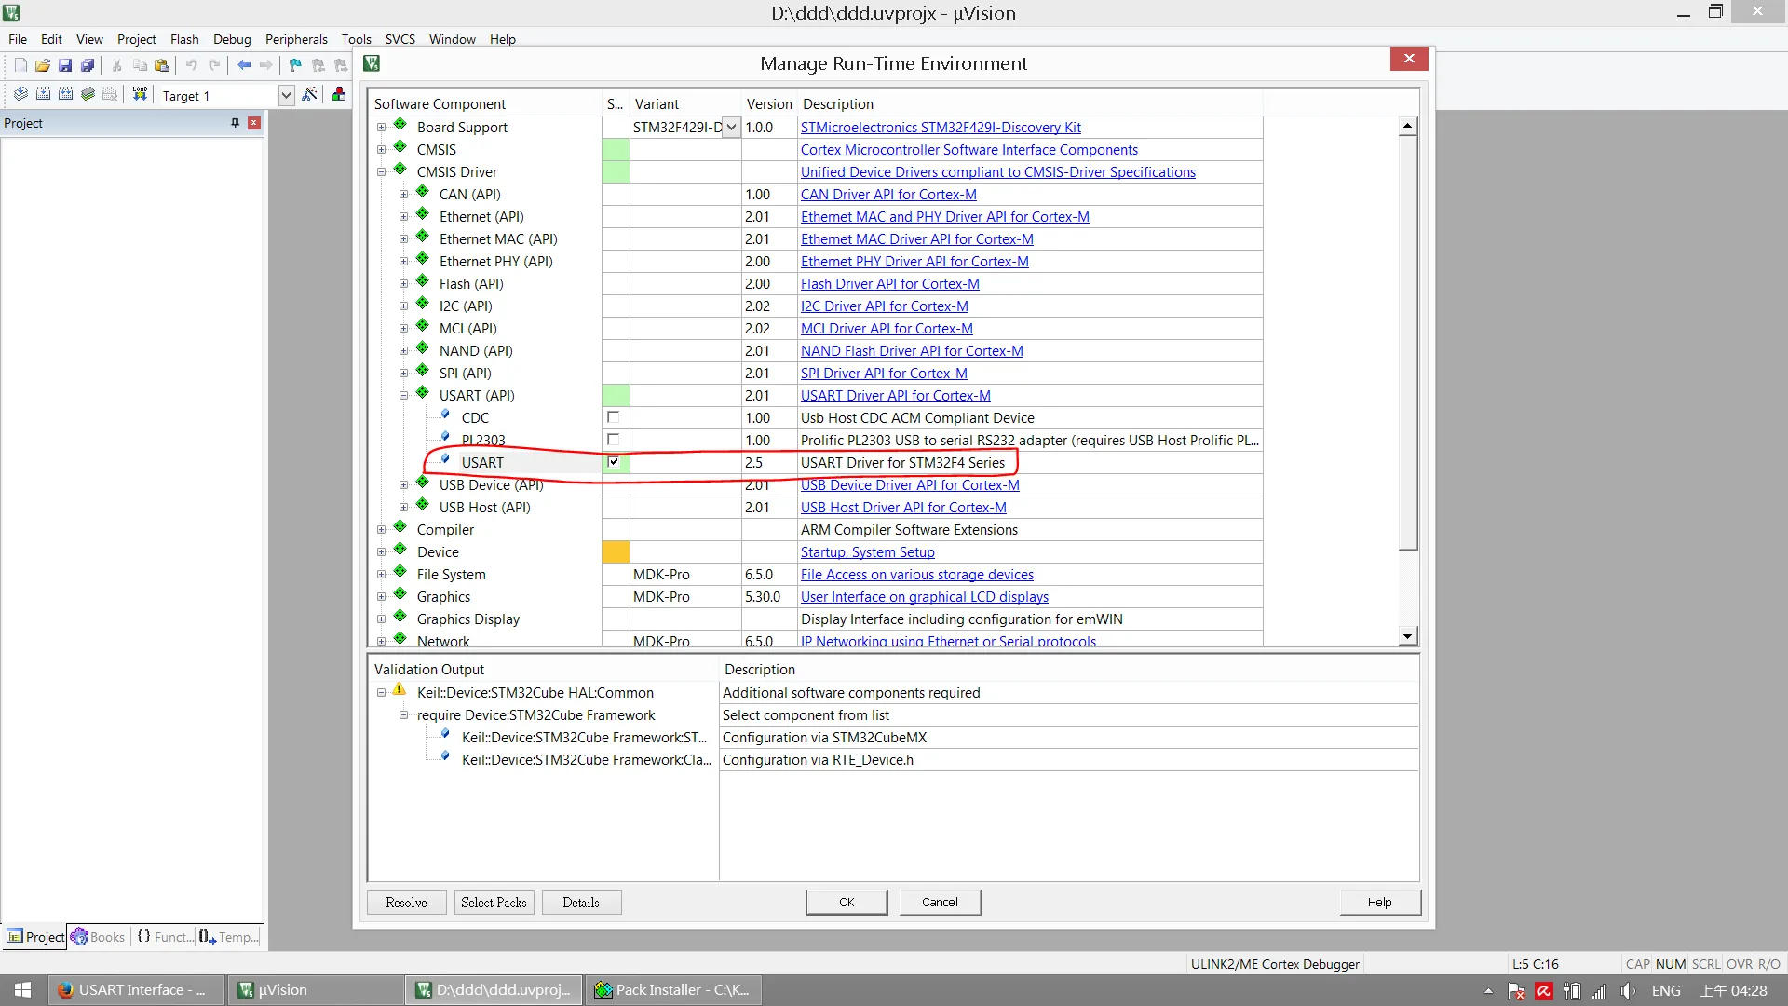
Task: Enable the USART component checkbox
Action: [x=614, y=462]
